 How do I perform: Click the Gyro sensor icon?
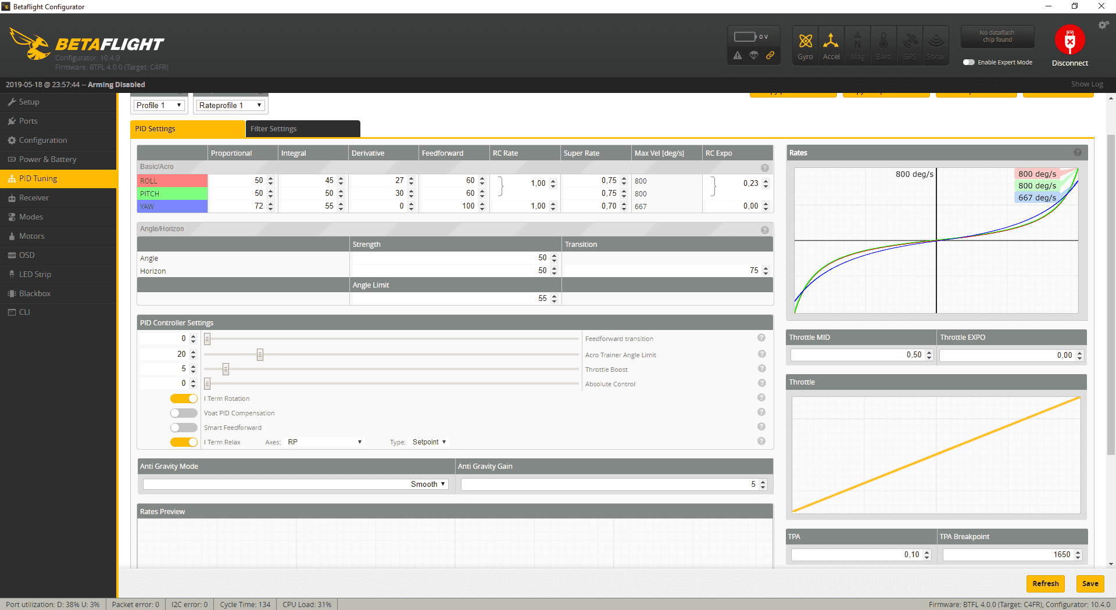click(805, 45)
